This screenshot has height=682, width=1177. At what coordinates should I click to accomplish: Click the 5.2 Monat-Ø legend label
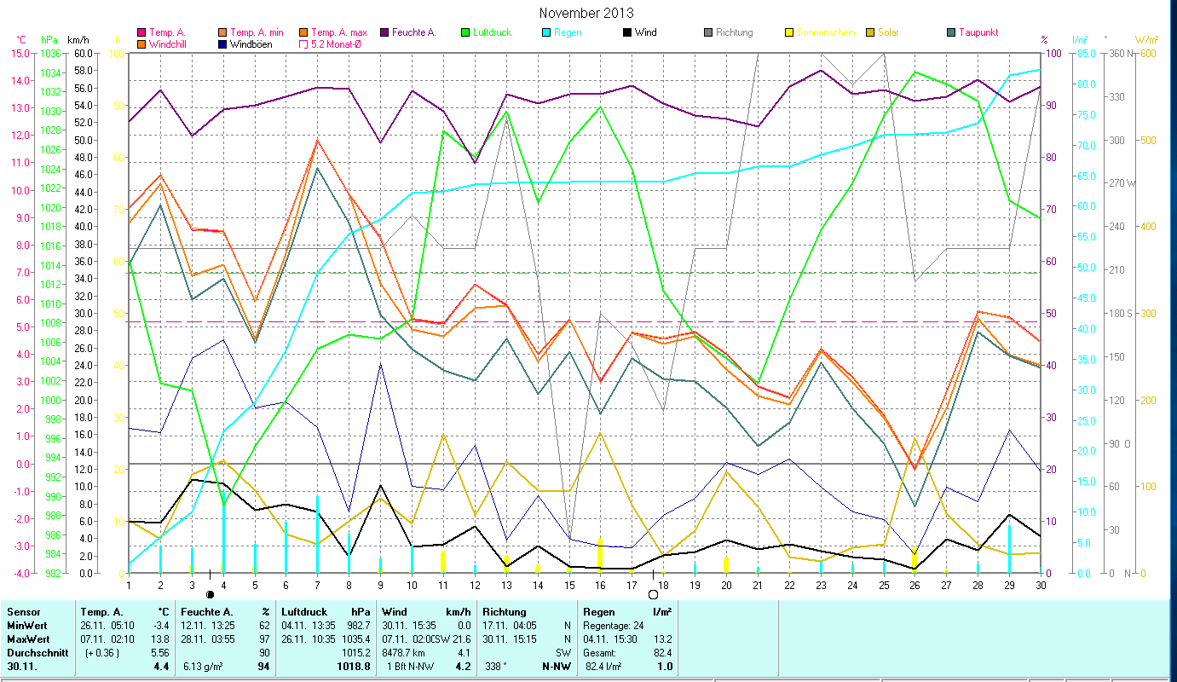click(337, 43)
